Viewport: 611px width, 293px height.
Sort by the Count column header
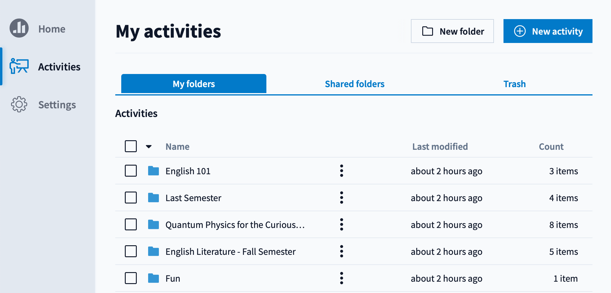coord(551,146)
